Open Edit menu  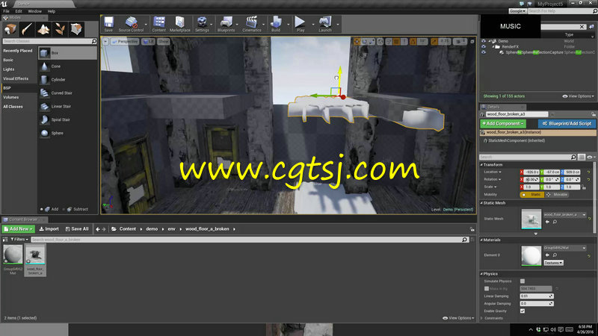coord(19,11)
